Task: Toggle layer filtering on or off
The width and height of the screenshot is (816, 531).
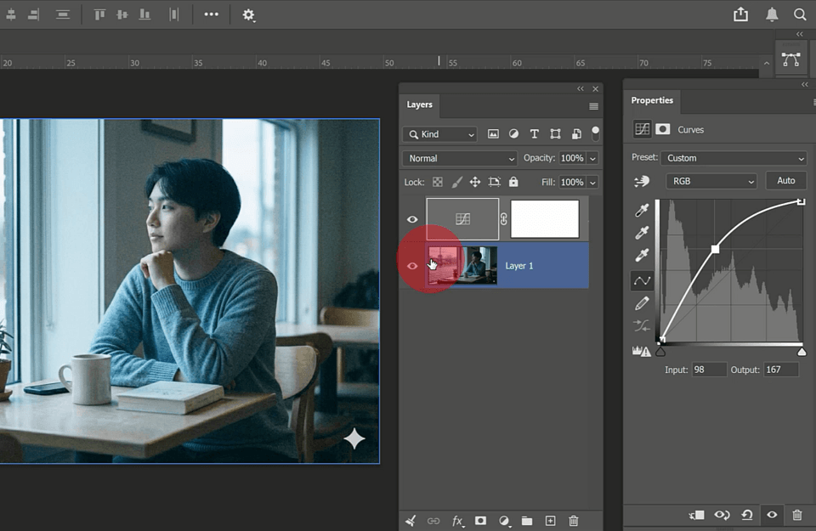Action: point(595,133)
